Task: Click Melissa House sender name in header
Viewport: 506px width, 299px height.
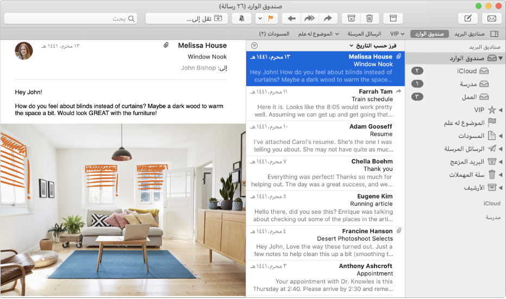Action: [x=202, y=46]
